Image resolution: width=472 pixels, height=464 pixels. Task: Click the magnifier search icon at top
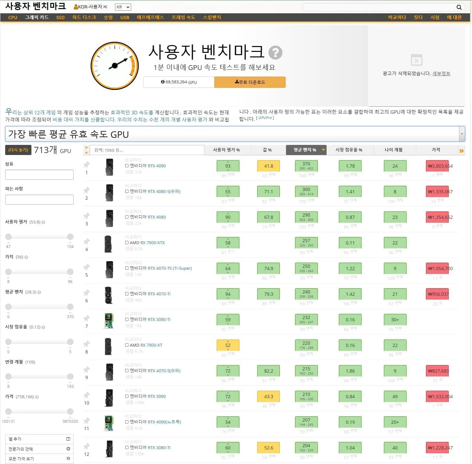click(x=459, y=7)
